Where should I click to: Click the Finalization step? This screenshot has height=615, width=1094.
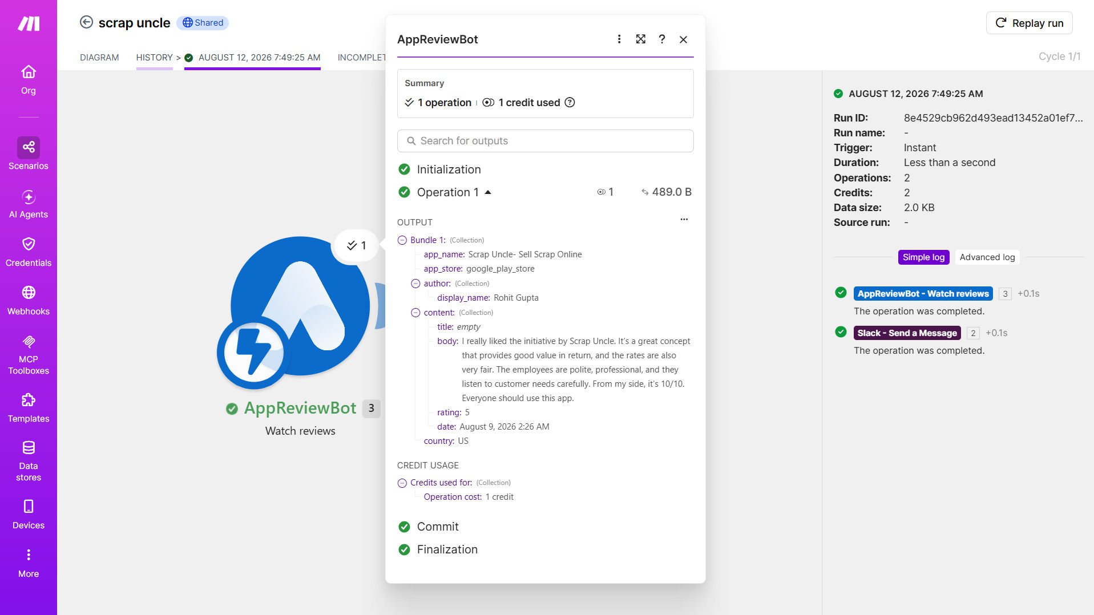tap(447, 549)
